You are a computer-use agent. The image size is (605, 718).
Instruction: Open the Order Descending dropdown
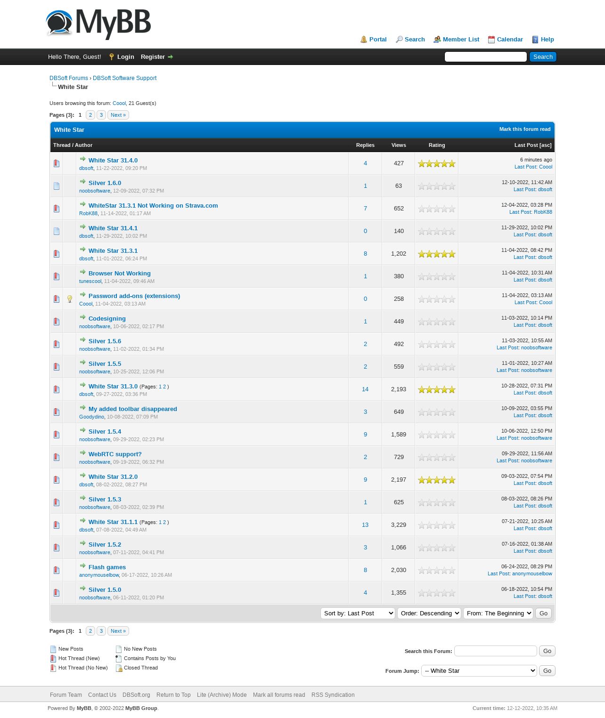point(429,613)
